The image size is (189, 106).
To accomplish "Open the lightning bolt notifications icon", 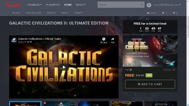I will [149, 5].
